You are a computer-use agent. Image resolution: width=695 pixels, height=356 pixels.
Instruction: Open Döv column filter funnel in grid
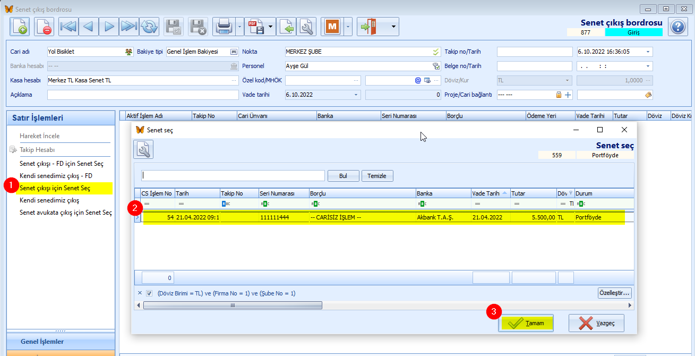pyautogui.click(x=571, y=193)
